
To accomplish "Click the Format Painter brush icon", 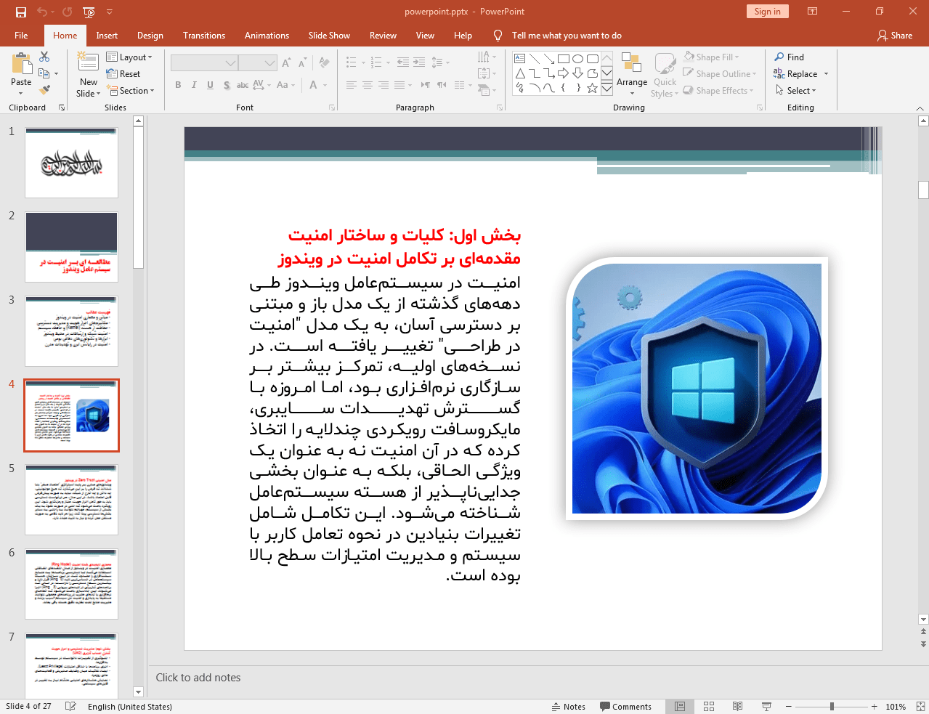I will [x=44, y=90].
